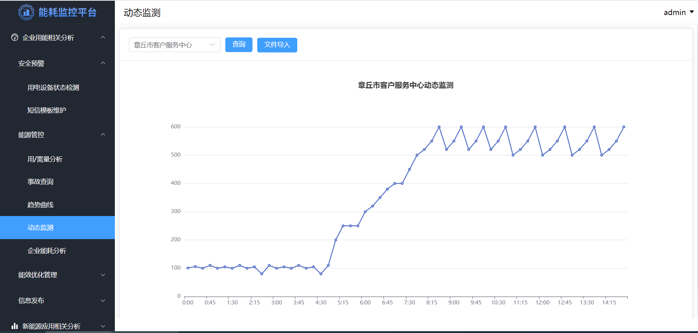698x333 pixels.
Task: Expand the 信息发布 submenu chevron
Action: pos(103,300)
